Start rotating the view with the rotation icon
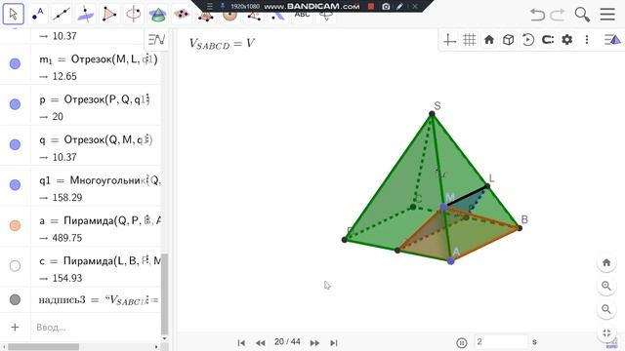625x351 pixels. pyautogui.click(x=528, y=40)
